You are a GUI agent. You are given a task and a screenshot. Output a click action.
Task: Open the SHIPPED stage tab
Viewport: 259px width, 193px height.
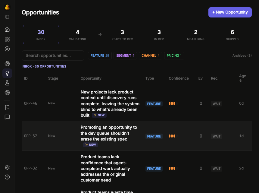pyautogui.click(x=232, y=34)
